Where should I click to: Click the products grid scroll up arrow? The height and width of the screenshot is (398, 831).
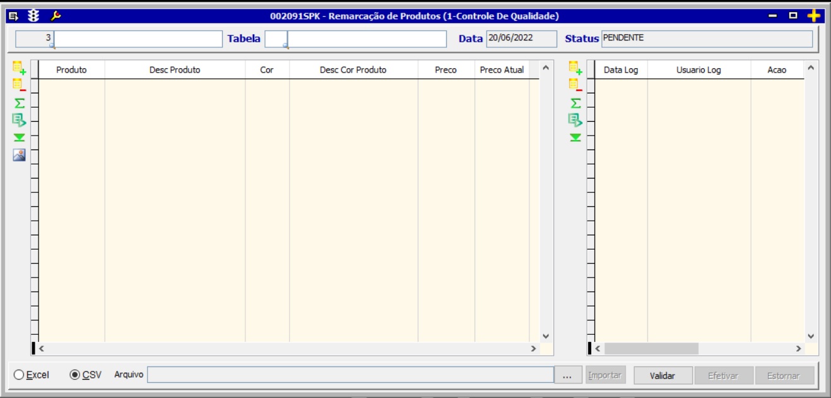coord(546,67)
